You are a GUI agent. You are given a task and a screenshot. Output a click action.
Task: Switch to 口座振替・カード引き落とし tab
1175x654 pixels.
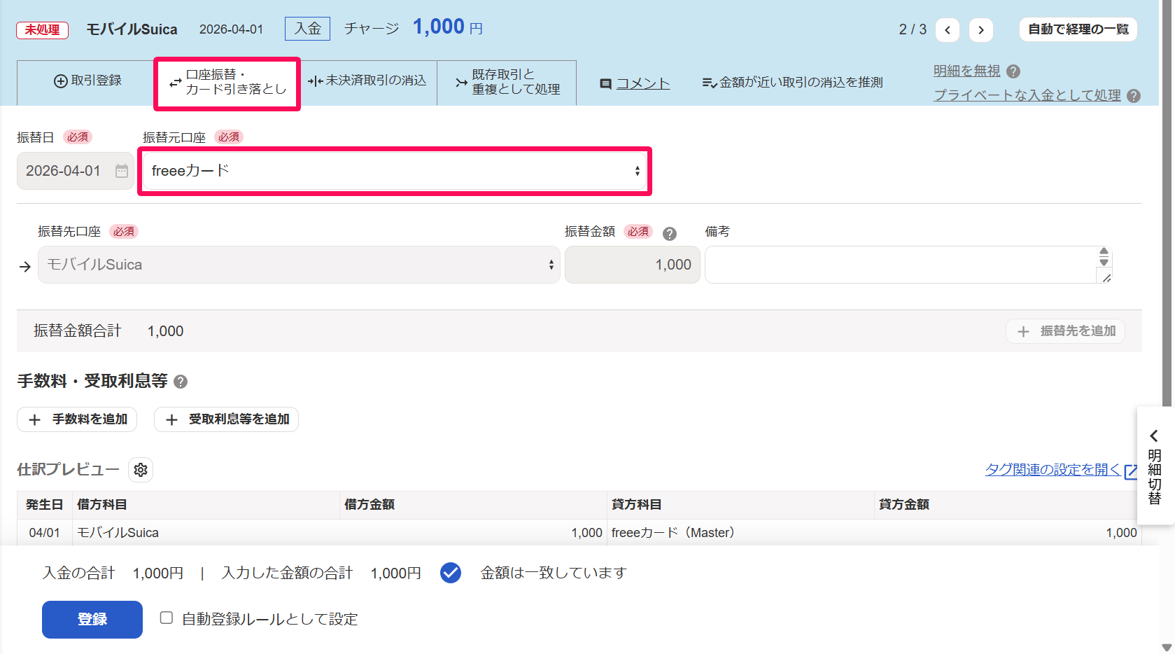[x=227, y=83]
